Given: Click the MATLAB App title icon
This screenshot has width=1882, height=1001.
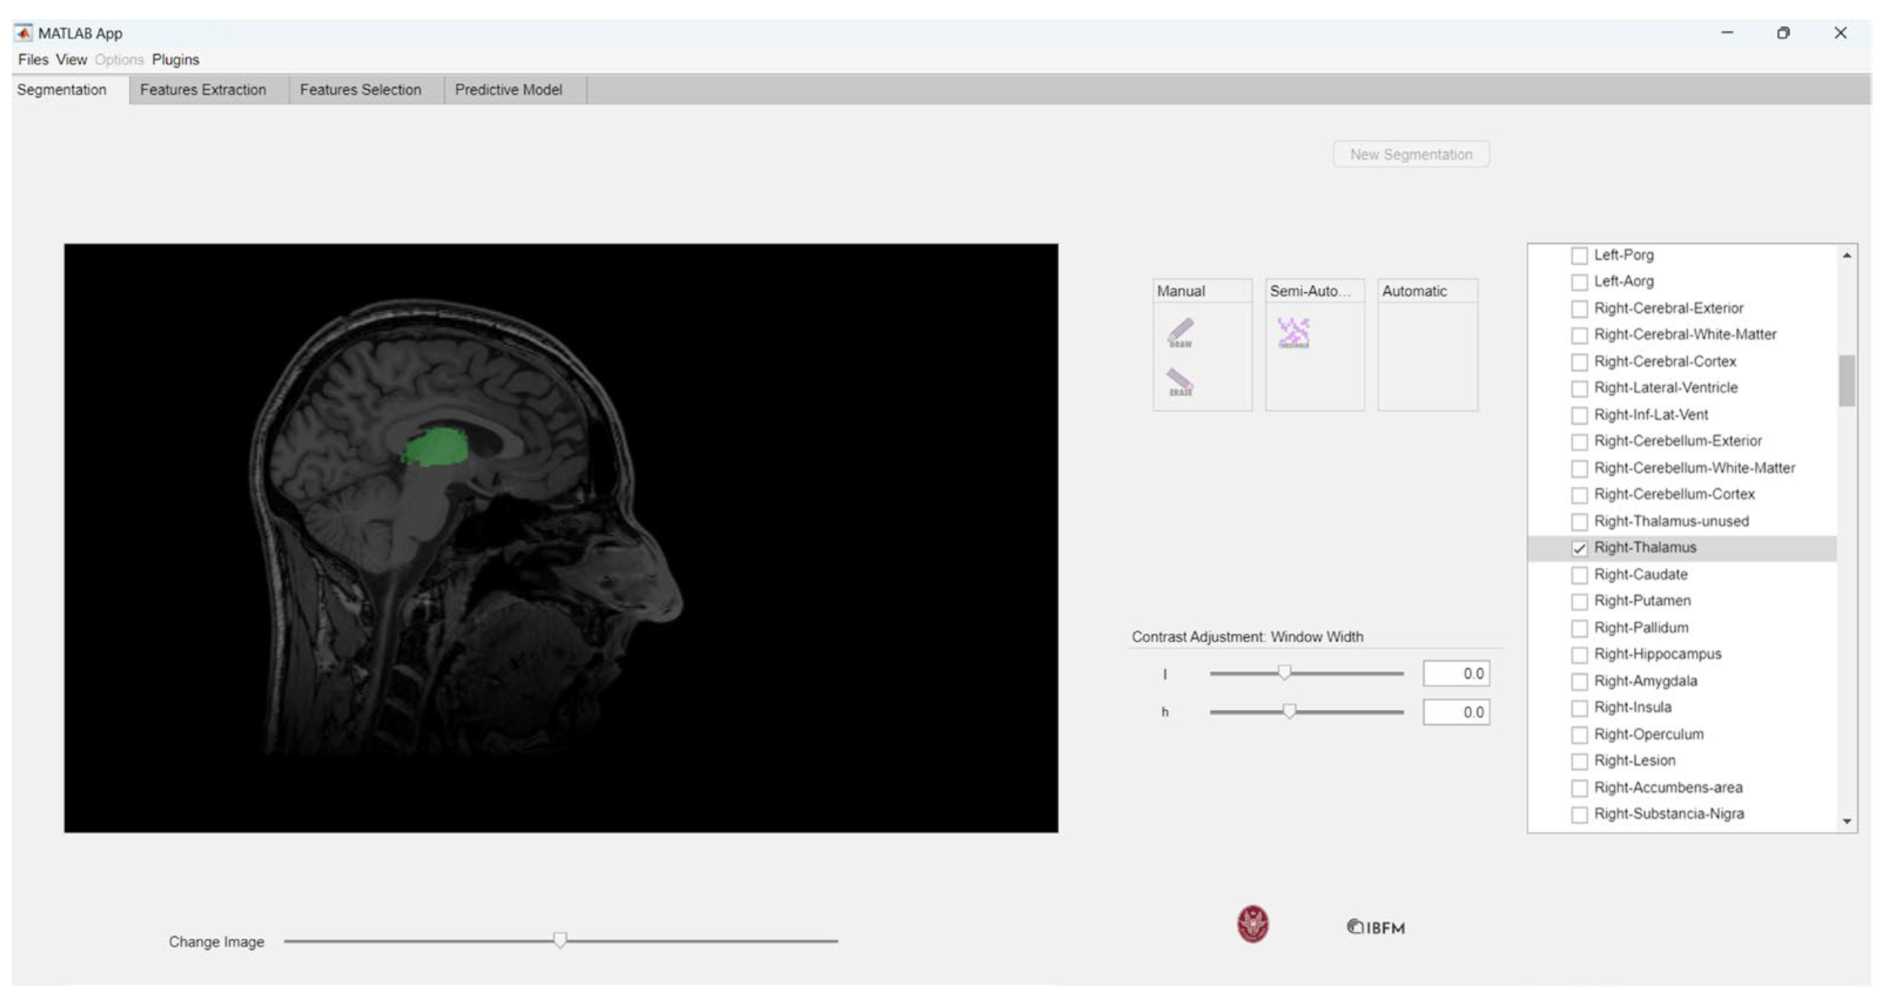Looking at the screenshot, I should (x=23, y=33).
